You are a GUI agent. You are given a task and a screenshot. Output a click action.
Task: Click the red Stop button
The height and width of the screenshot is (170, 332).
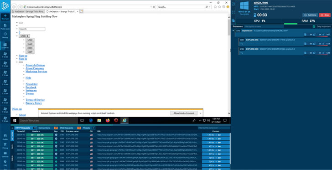(x=325, y=15)
